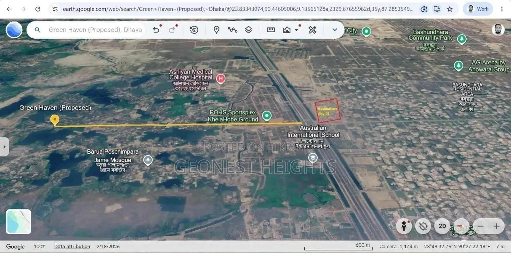Click the 7 m elevation readout
Viewport: 511px width, 253px height.
pyautogui.click(x=500, y=247)
